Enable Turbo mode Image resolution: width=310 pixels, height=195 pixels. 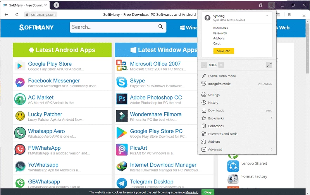222,76
